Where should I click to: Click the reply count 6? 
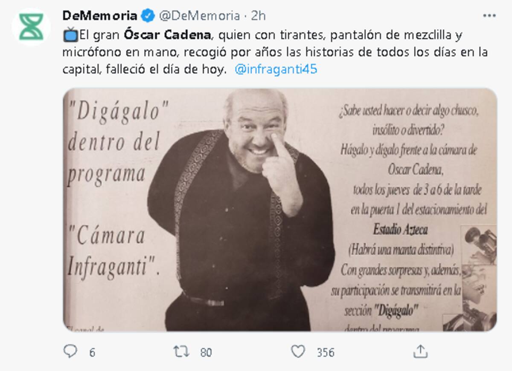[92, 353]
